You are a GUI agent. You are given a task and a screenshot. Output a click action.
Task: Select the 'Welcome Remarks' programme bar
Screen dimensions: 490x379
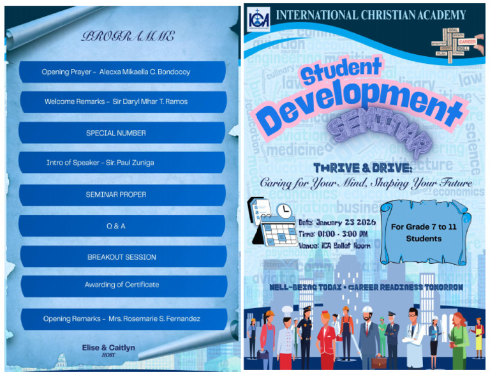[x=123, y=102]
